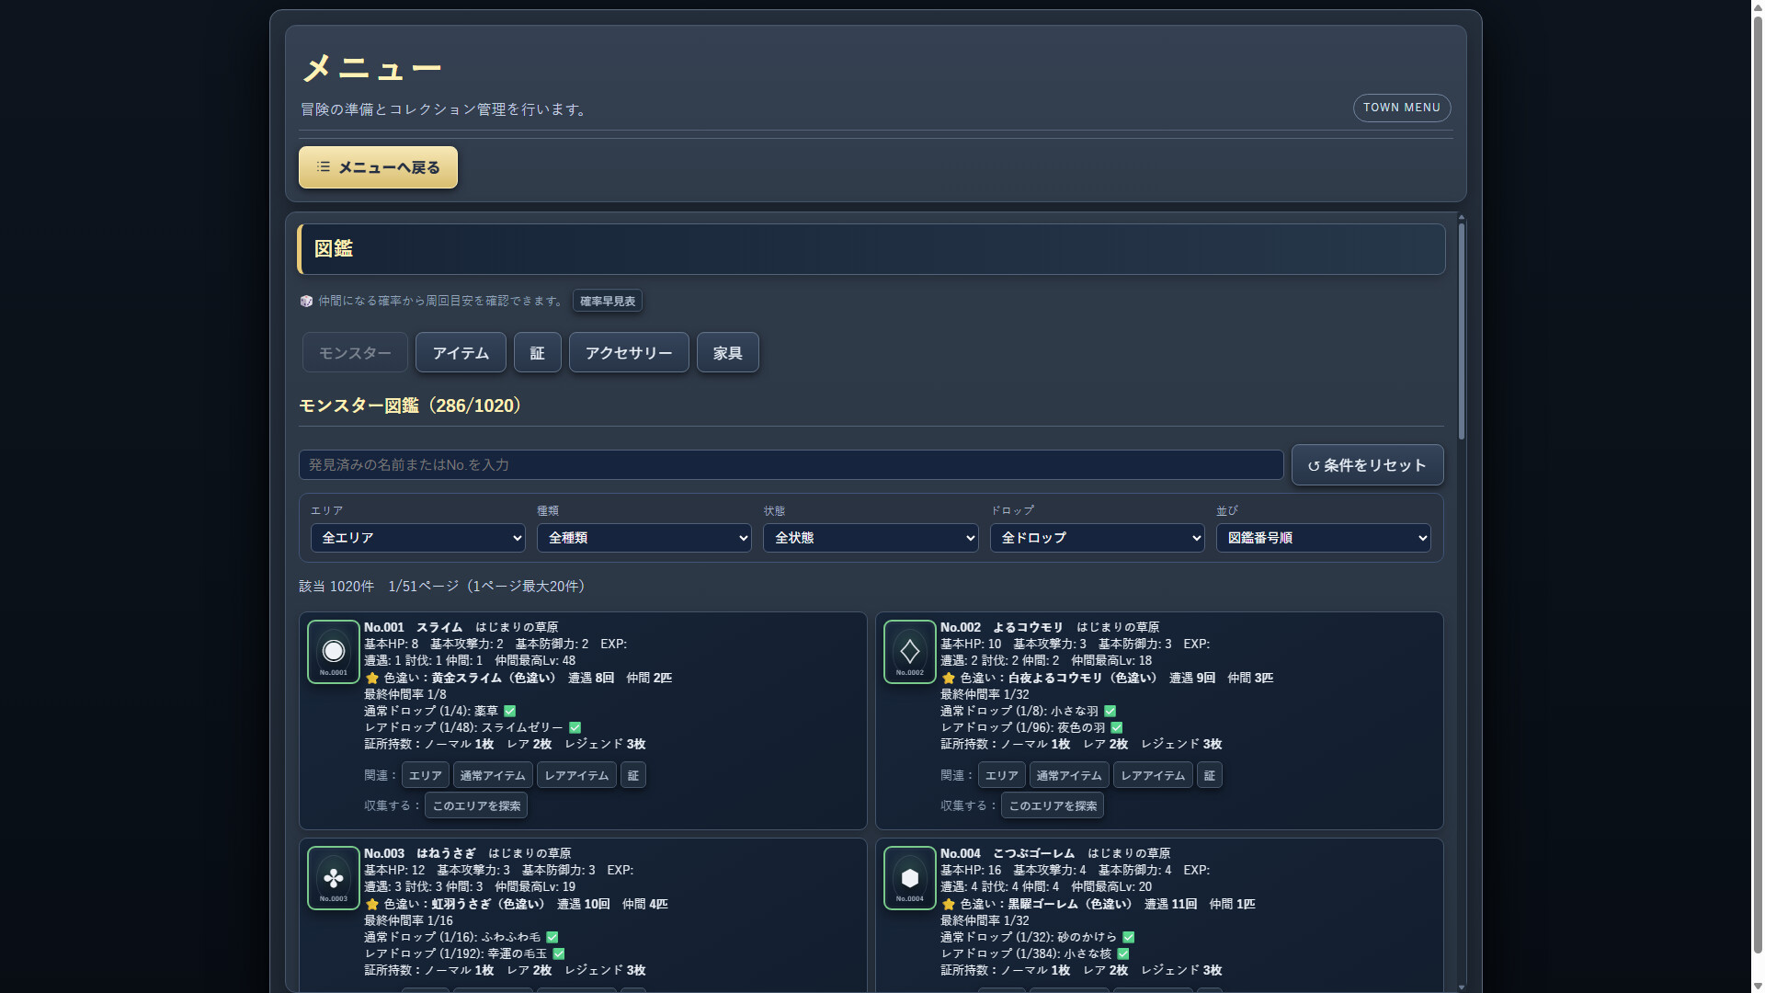The height and width of the screenshot is (993, 1765).
Task: Open the 状態 dropdown showing 全状態
Action: click(871, 538)
